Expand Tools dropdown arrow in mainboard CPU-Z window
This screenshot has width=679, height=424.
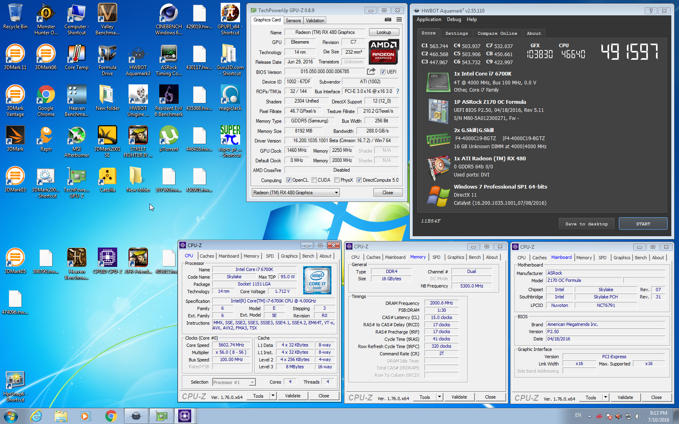(605, 397)
